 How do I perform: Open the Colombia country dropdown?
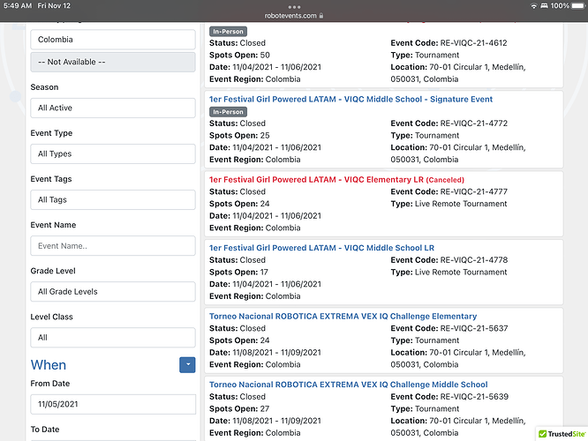point(113,40)
